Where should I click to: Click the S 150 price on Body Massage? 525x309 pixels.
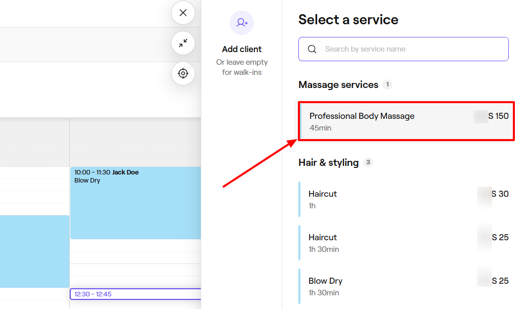pos(498,116)
